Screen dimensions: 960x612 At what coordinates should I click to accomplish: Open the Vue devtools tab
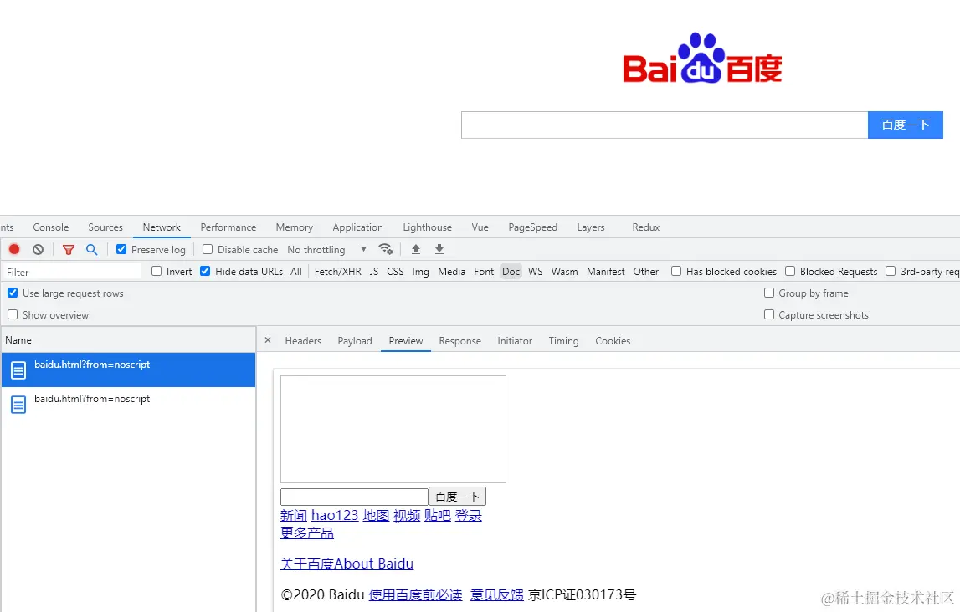point(480,227)
